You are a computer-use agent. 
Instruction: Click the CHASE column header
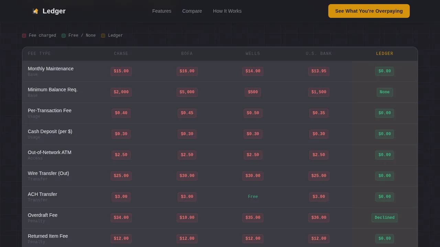[121, 54]
